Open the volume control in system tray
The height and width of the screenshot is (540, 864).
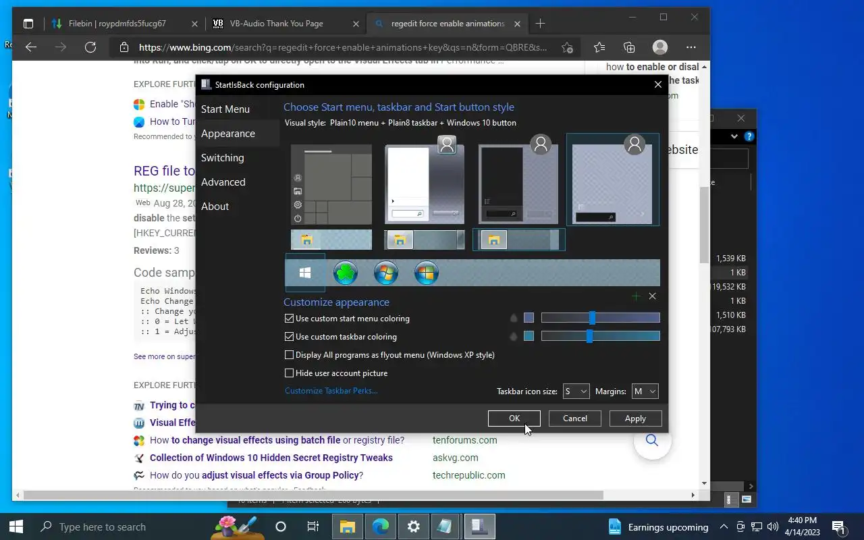773,526
